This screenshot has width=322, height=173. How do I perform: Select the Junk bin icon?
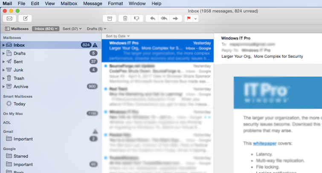click(x=9, y=70)
